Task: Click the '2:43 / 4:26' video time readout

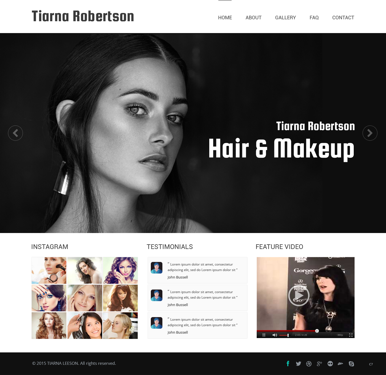Action: pyautogui.click(x=301, y=335)
